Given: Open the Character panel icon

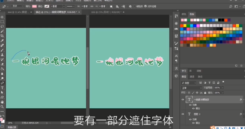Looking at the screenshot, I should 176,56.
